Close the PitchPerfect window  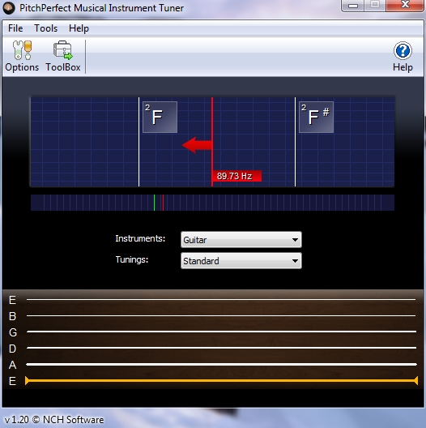pyautogui.click(x=405, y=5)
